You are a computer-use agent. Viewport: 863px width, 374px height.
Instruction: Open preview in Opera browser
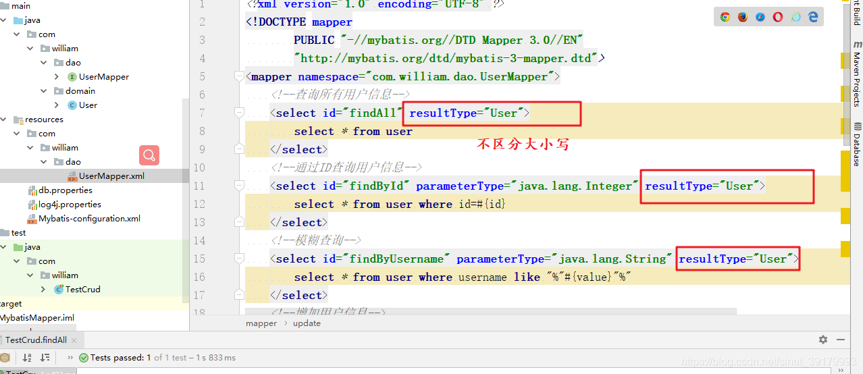tap(778, 17)
